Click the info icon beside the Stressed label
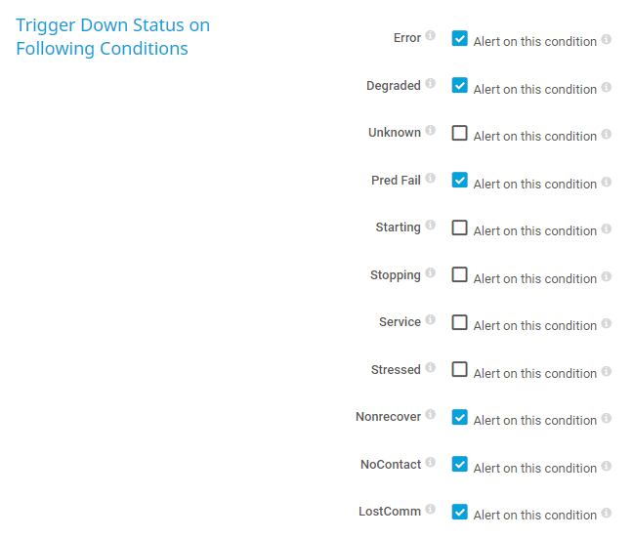633x538 pixels. 431,369
